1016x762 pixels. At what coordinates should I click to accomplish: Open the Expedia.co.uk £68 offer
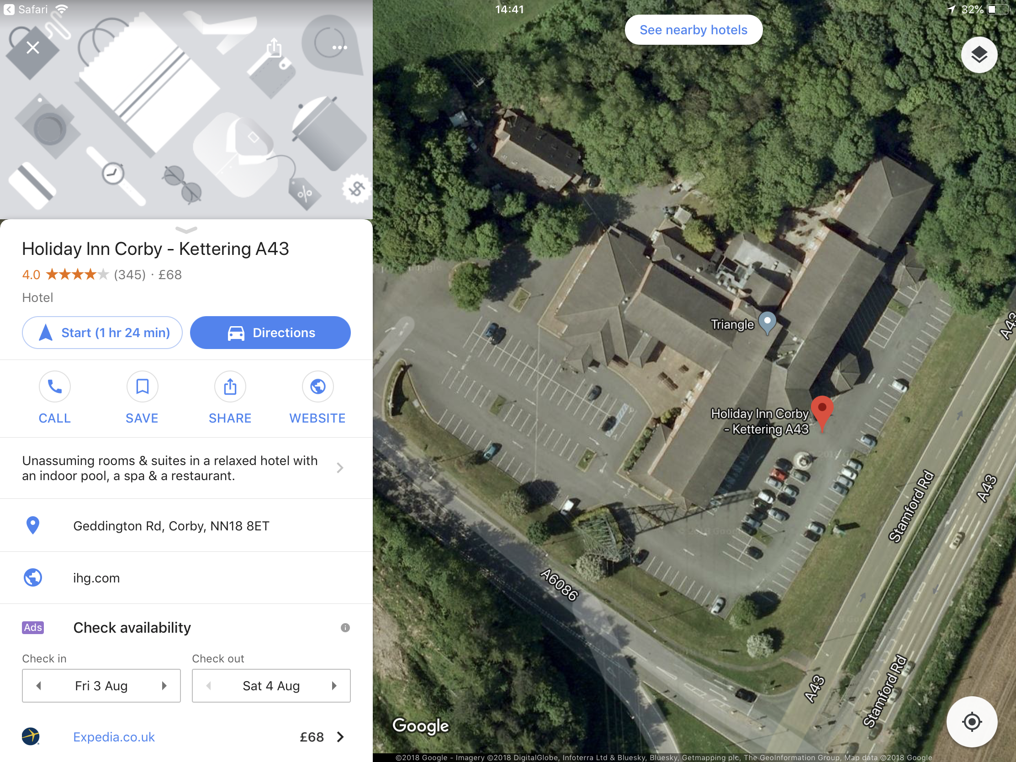click(x=186, y=737)
